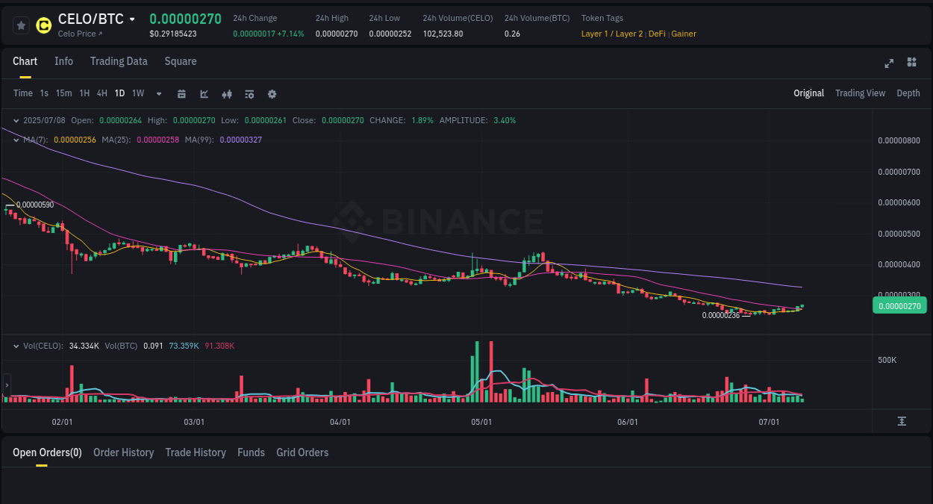
Task: Open chart settings via the gear icon
Action: tap(272, 93)
